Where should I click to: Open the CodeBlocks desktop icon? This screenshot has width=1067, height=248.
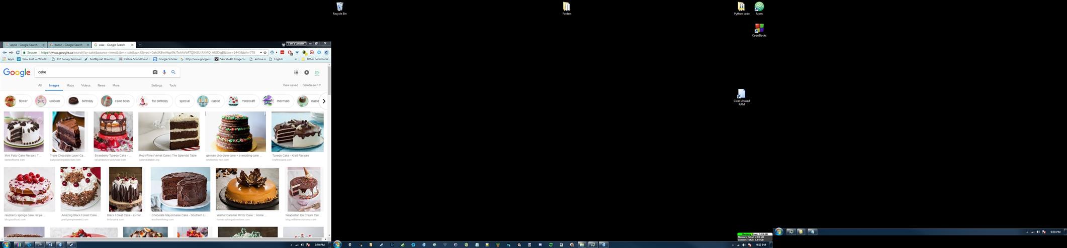pos(759,30)
